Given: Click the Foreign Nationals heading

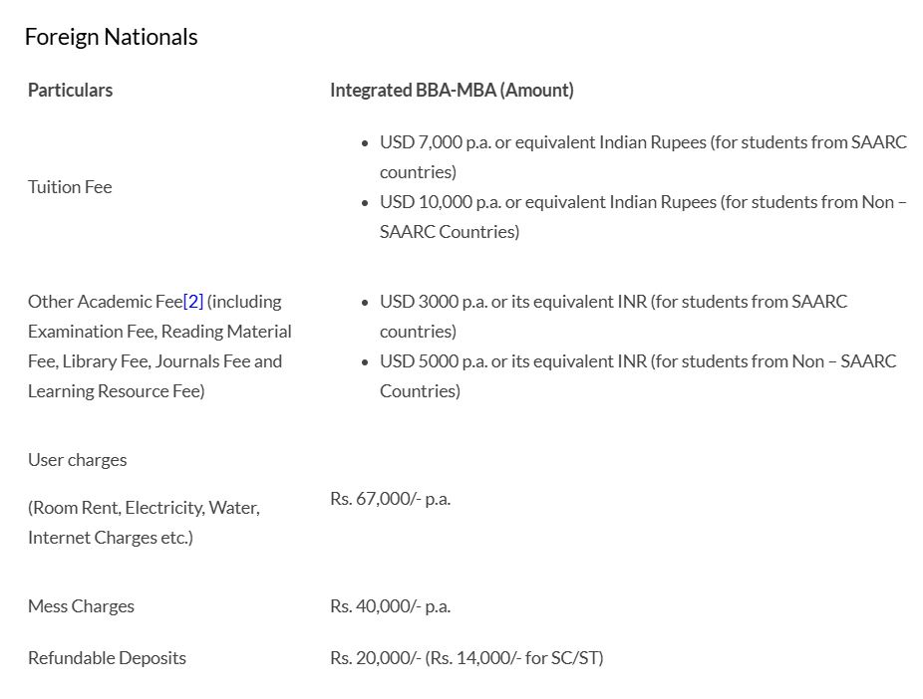Looking at the screenshot, I should tap(111, 37).
